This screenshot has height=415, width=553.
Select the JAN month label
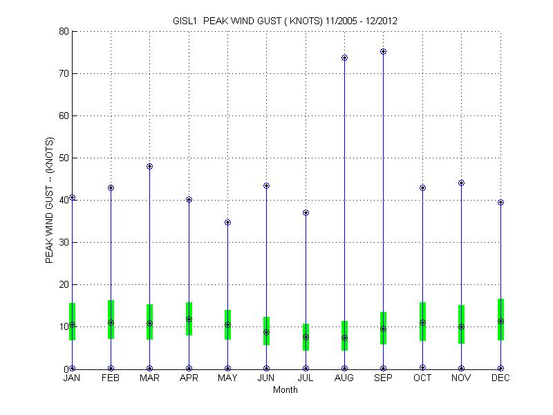[72, 378]
